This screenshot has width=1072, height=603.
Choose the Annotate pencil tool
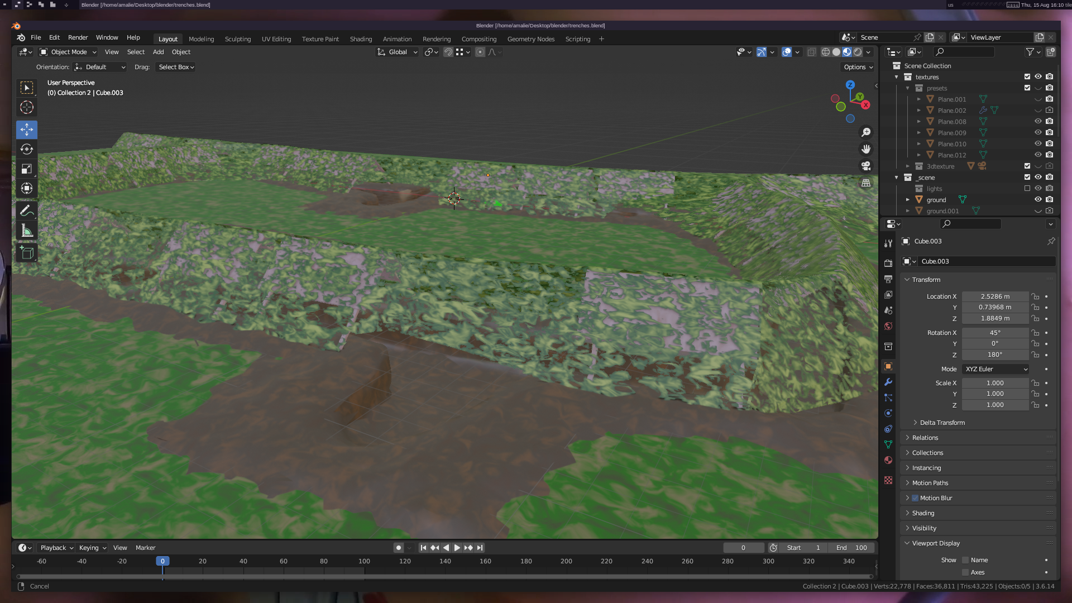26,211
